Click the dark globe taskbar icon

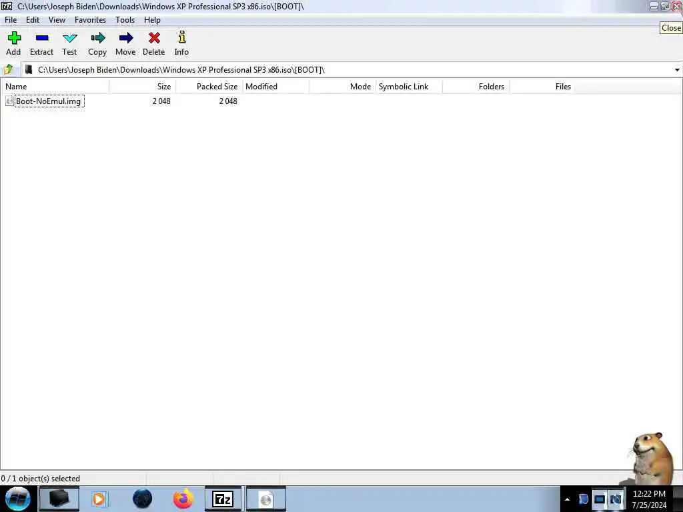point(143,499)
